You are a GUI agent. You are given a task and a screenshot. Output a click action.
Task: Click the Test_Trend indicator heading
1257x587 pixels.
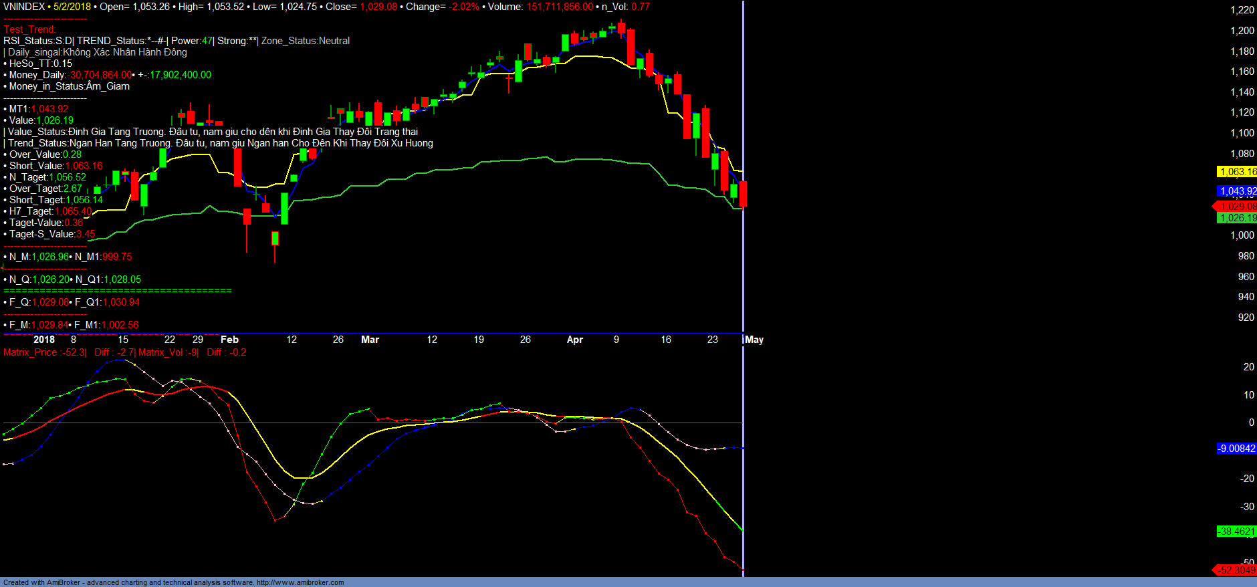click(29, 29)
